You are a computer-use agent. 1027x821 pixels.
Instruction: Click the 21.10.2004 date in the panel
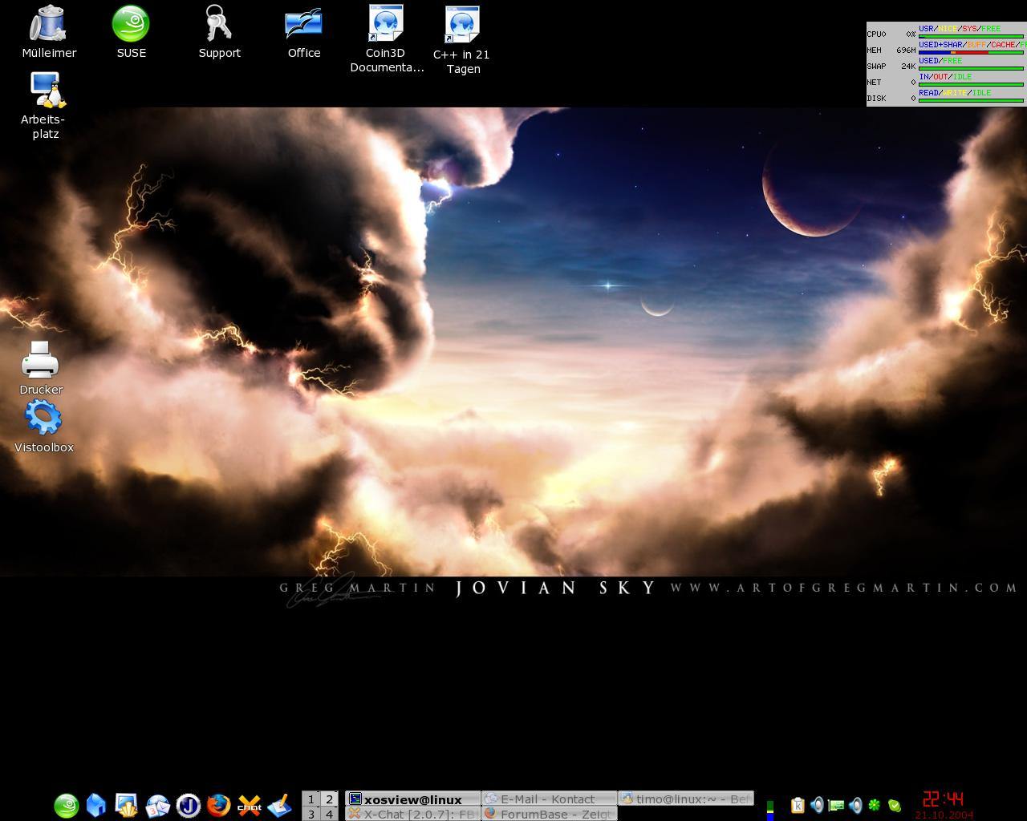(944, 815)
